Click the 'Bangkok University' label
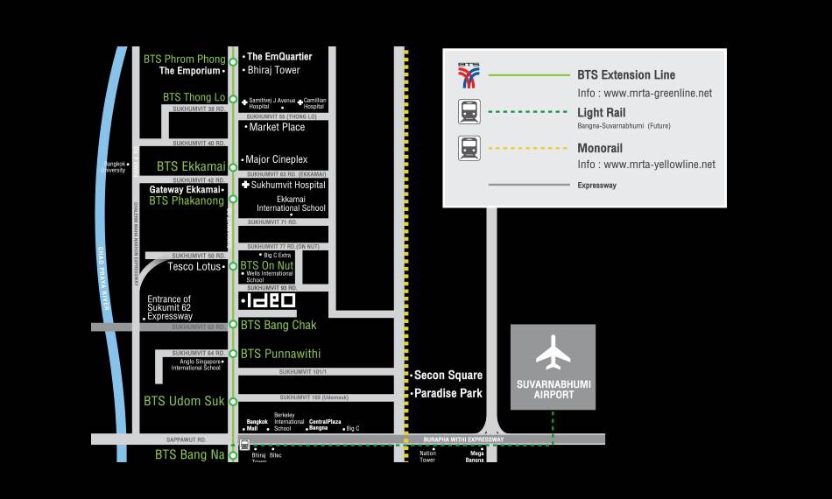The width and height of the screenshot is (832, 499). [x=113, y=167]
